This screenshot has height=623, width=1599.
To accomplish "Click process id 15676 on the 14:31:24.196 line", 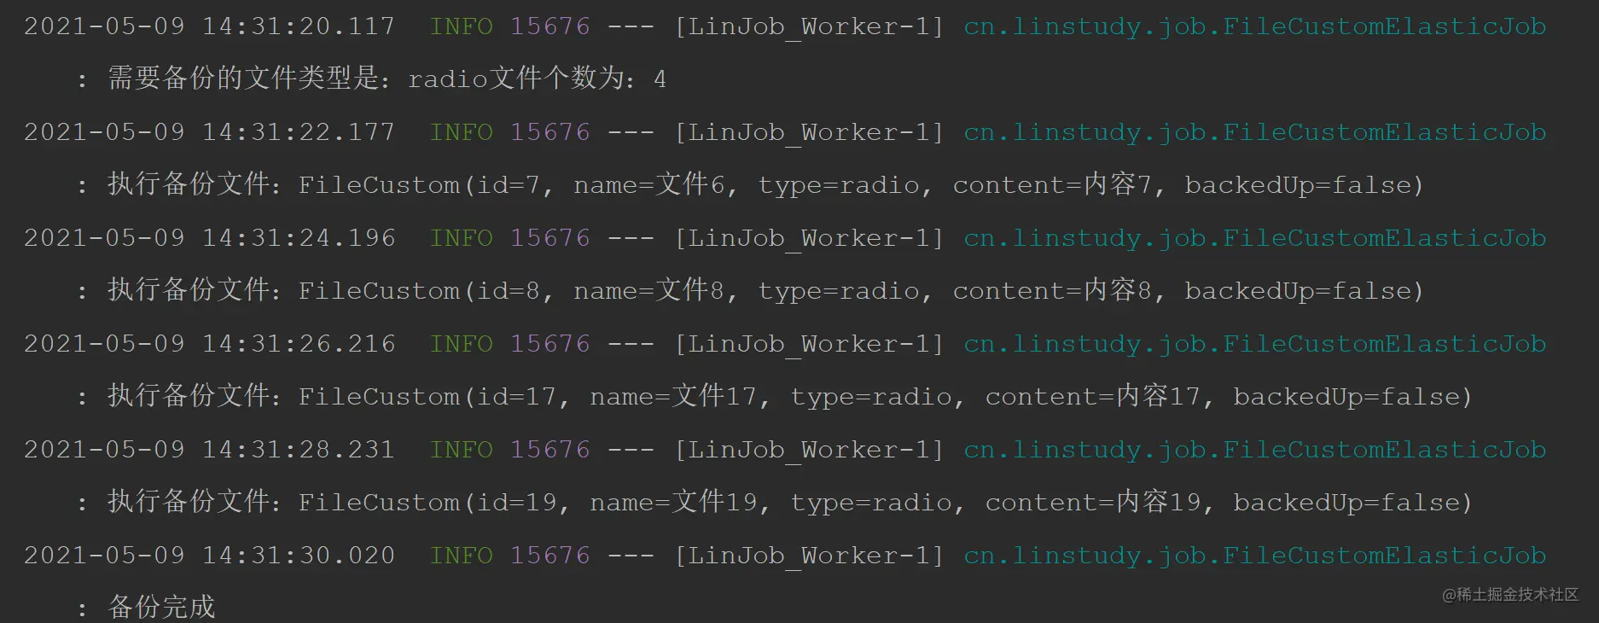I will [x=550, y=238].
